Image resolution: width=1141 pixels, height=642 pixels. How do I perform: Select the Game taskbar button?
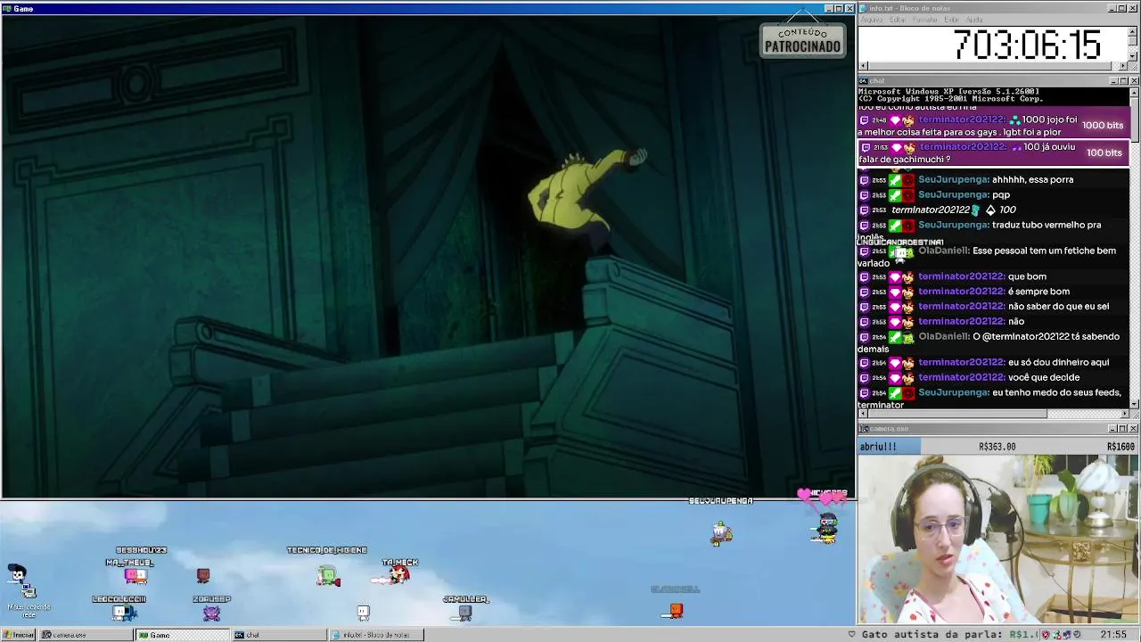[x=183, y=635]
